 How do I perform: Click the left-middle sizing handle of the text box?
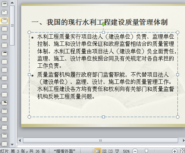29,75
